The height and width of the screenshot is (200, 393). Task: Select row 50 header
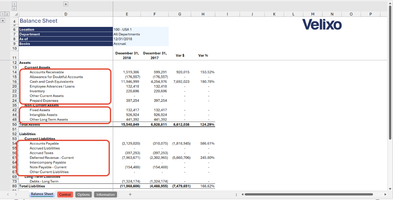click(15, 124)
